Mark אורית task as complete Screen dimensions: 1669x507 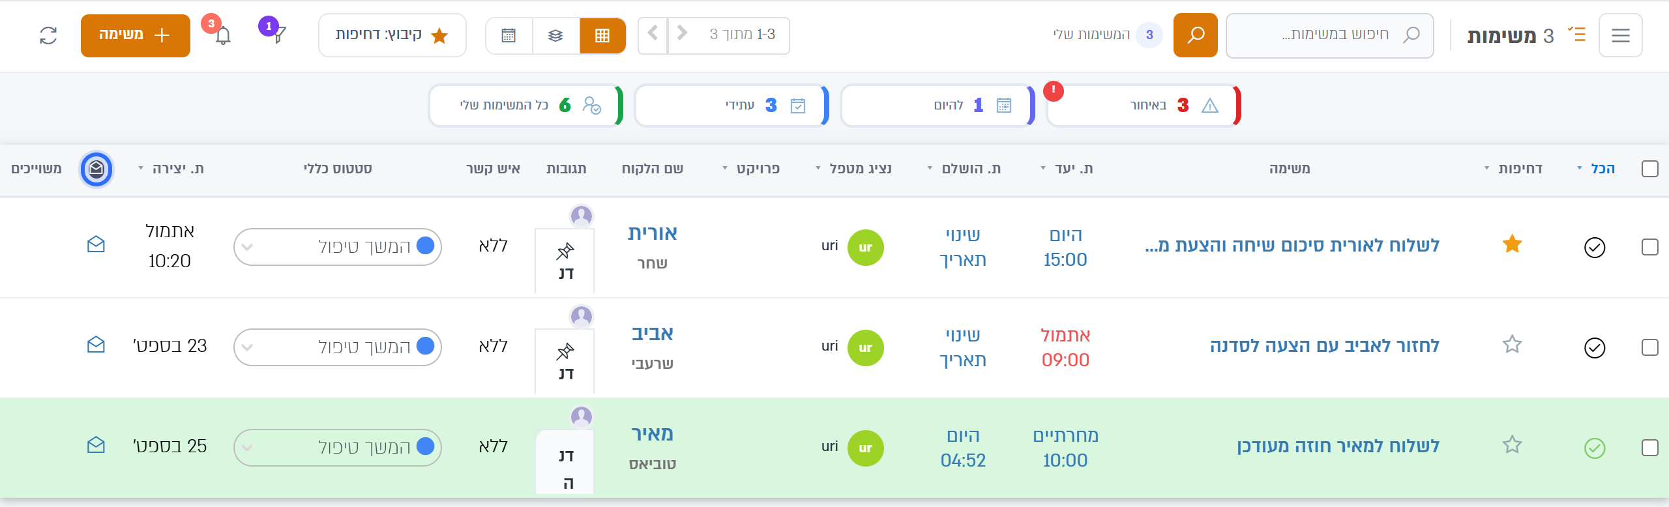tap(1595, 248)
